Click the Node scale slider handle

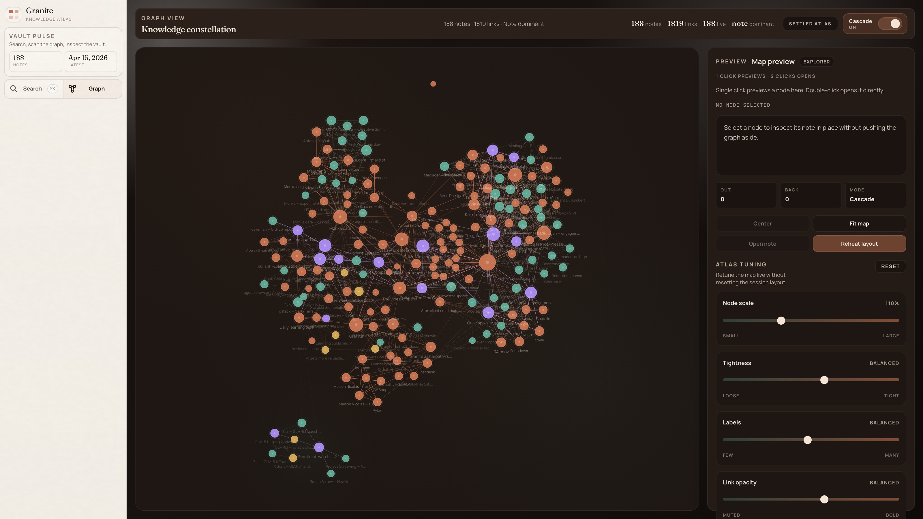pyautogui.click(x=781, y=321)
